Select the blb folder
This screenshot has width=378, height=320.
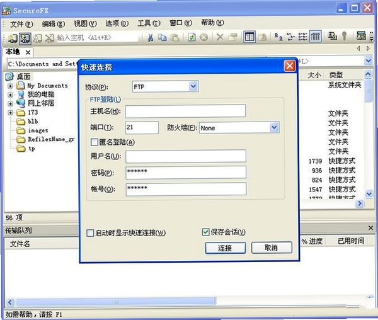tap(33, 122)
